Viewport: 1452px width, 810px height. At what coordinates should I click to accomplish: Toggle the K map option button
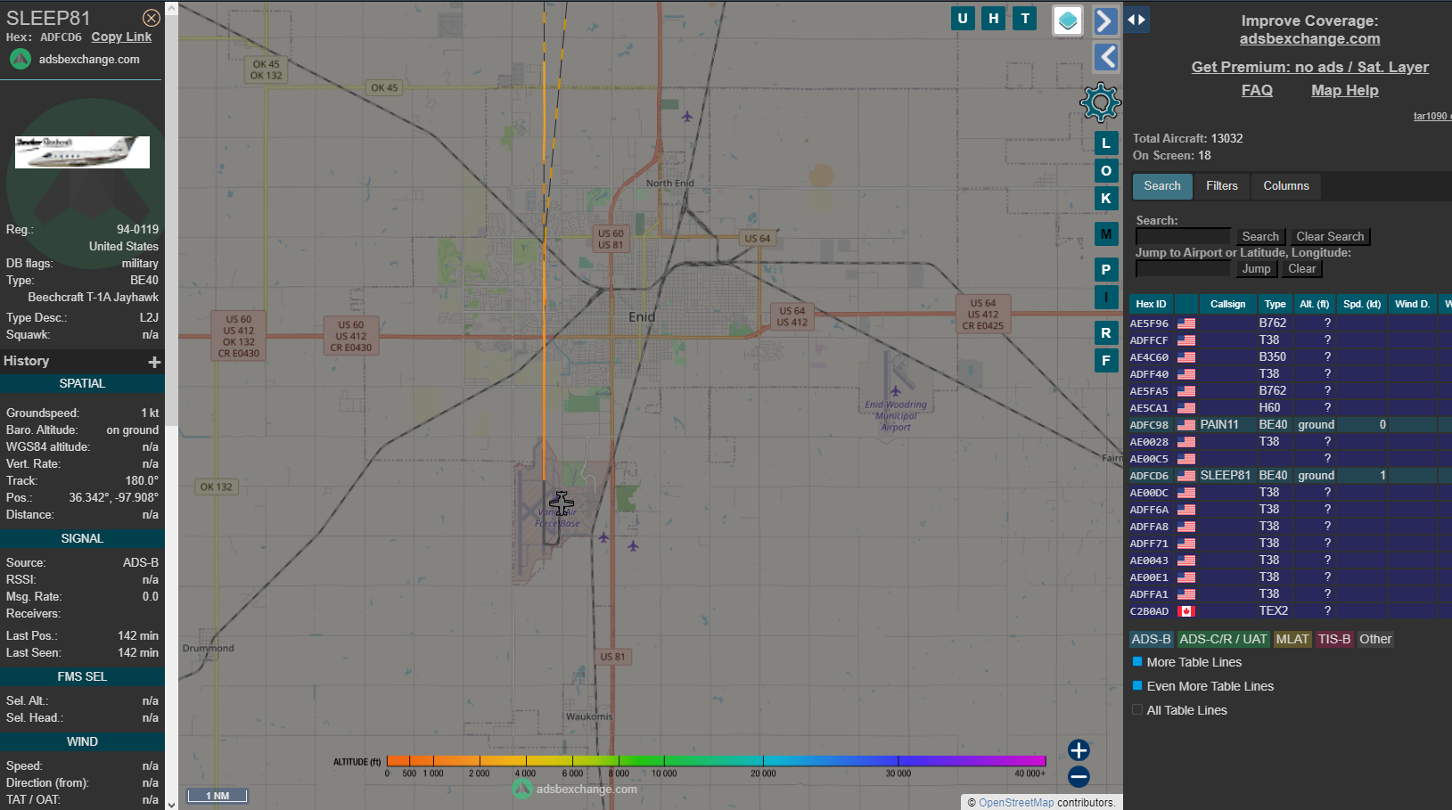[1106, 199]
